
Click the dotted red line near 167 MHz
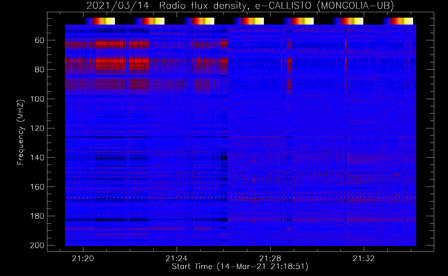coord(240,198)
